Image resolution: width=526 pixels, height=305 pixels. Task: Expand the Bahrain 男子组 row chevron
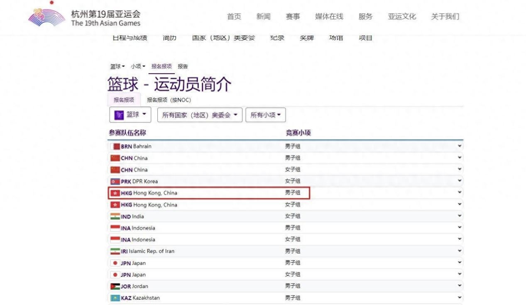(x=459, y=146)
